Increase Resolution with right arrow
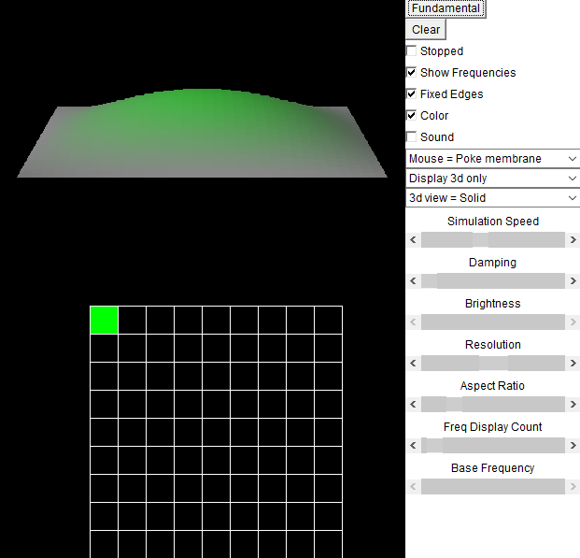 coord(573,364)
